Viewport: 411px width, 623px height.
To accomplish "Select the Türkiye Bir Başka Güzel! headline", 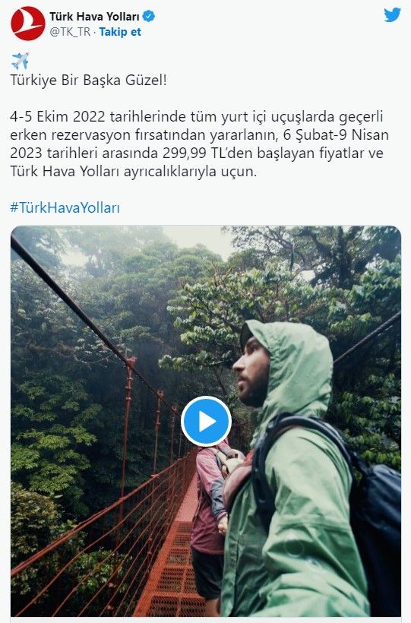I will click(x=88, y=81).
